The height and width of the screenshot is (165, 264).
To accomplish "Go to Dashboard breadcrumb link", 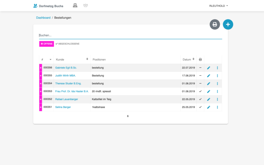I will point(43,18).
